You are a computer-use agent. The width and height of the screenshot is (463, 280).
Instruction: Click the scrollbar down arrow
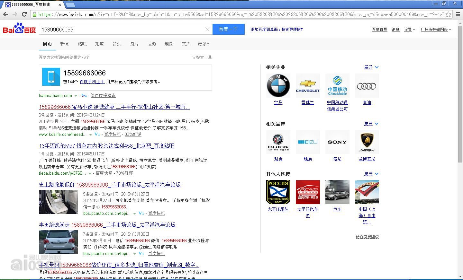click(460, 276)
